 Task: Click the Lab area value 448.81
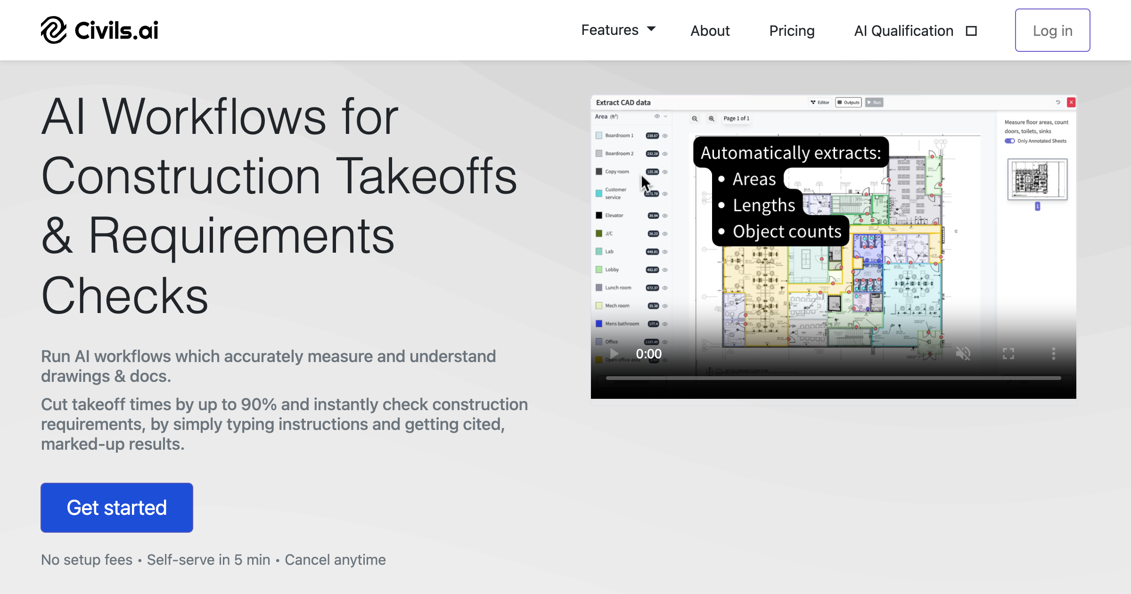(652, 252)
